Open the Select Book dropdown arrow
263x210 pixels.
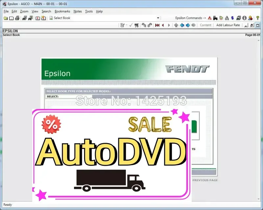click(x=158, y=18)
